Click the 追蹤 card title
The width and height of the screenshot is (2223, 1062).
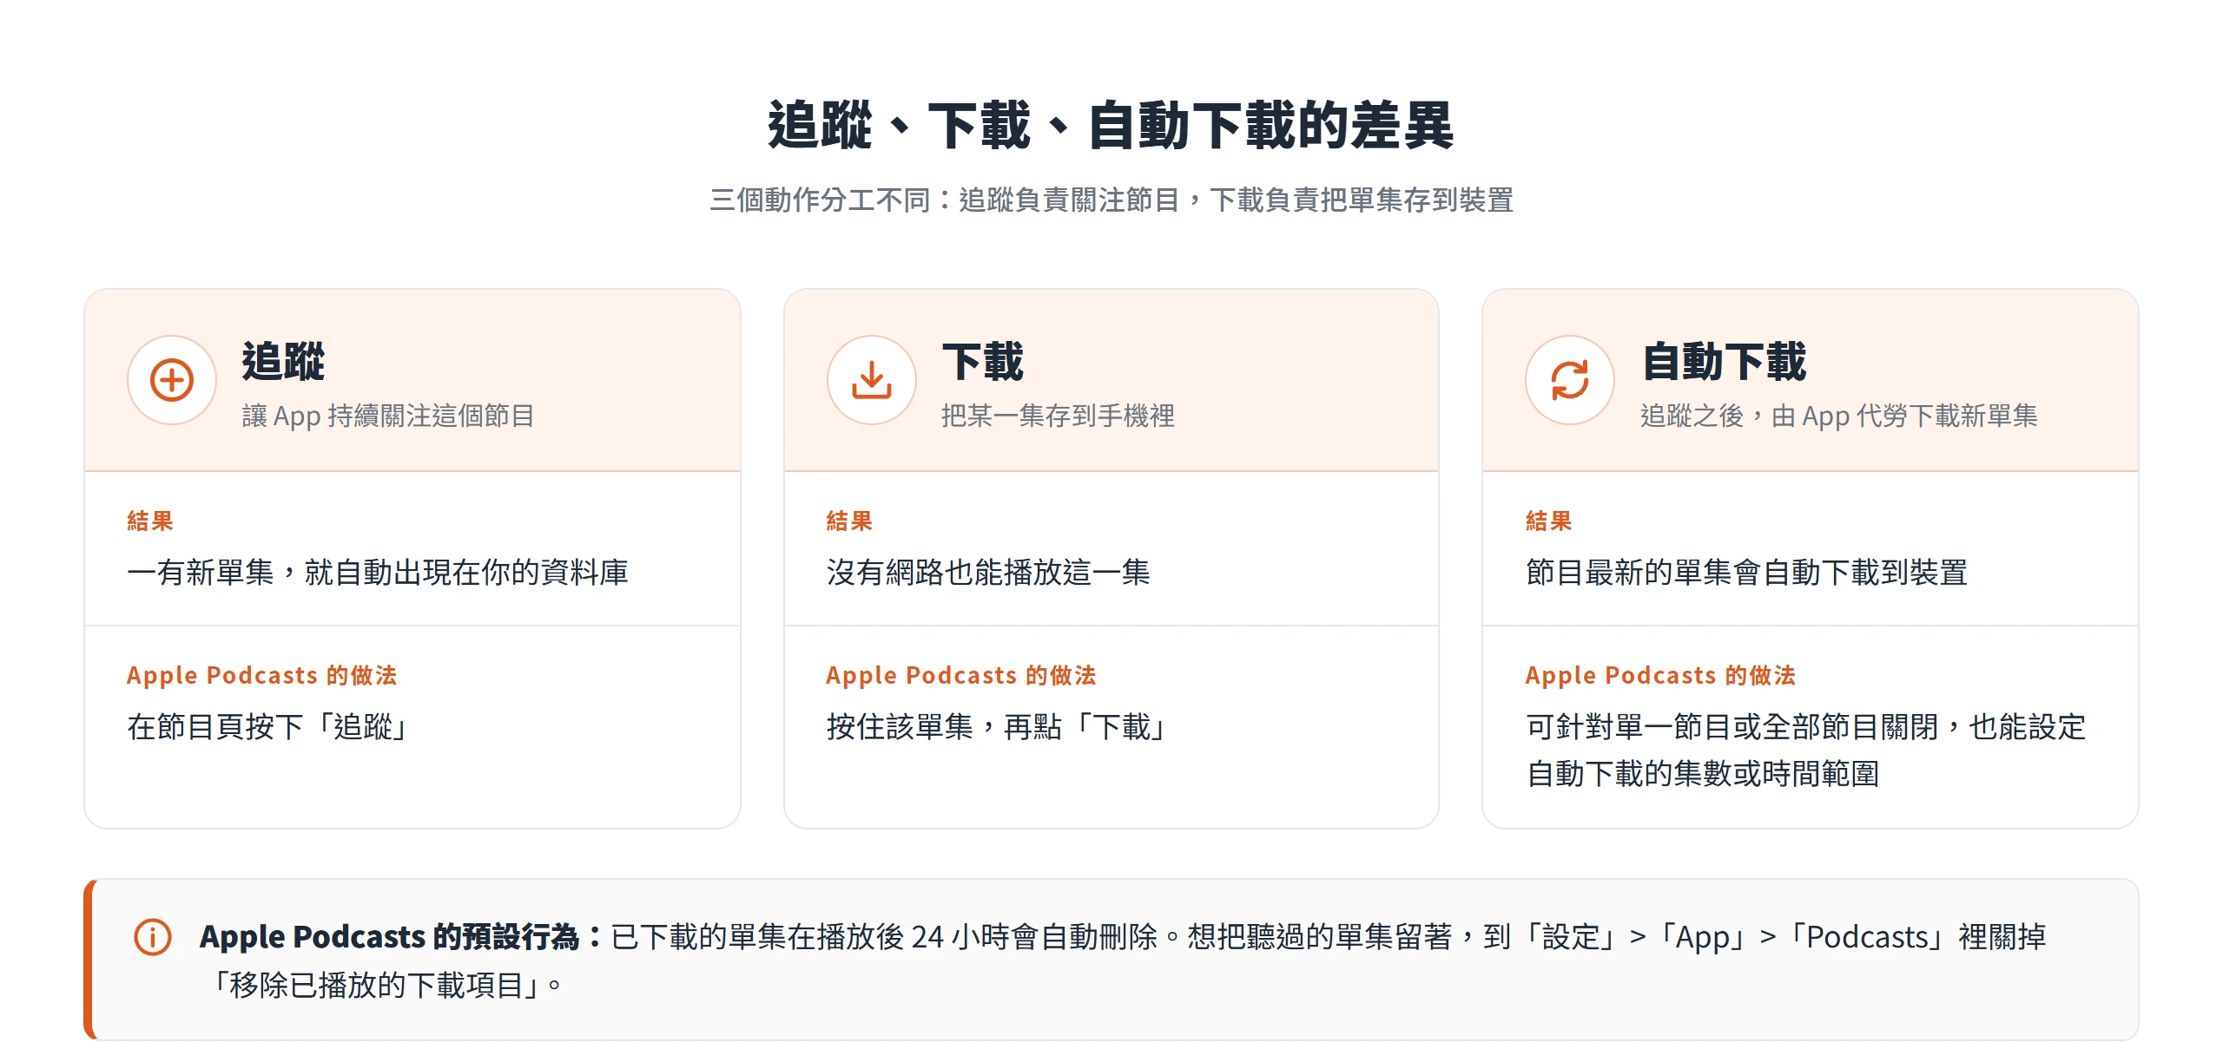pyautogui.click(x=283, y=361)
